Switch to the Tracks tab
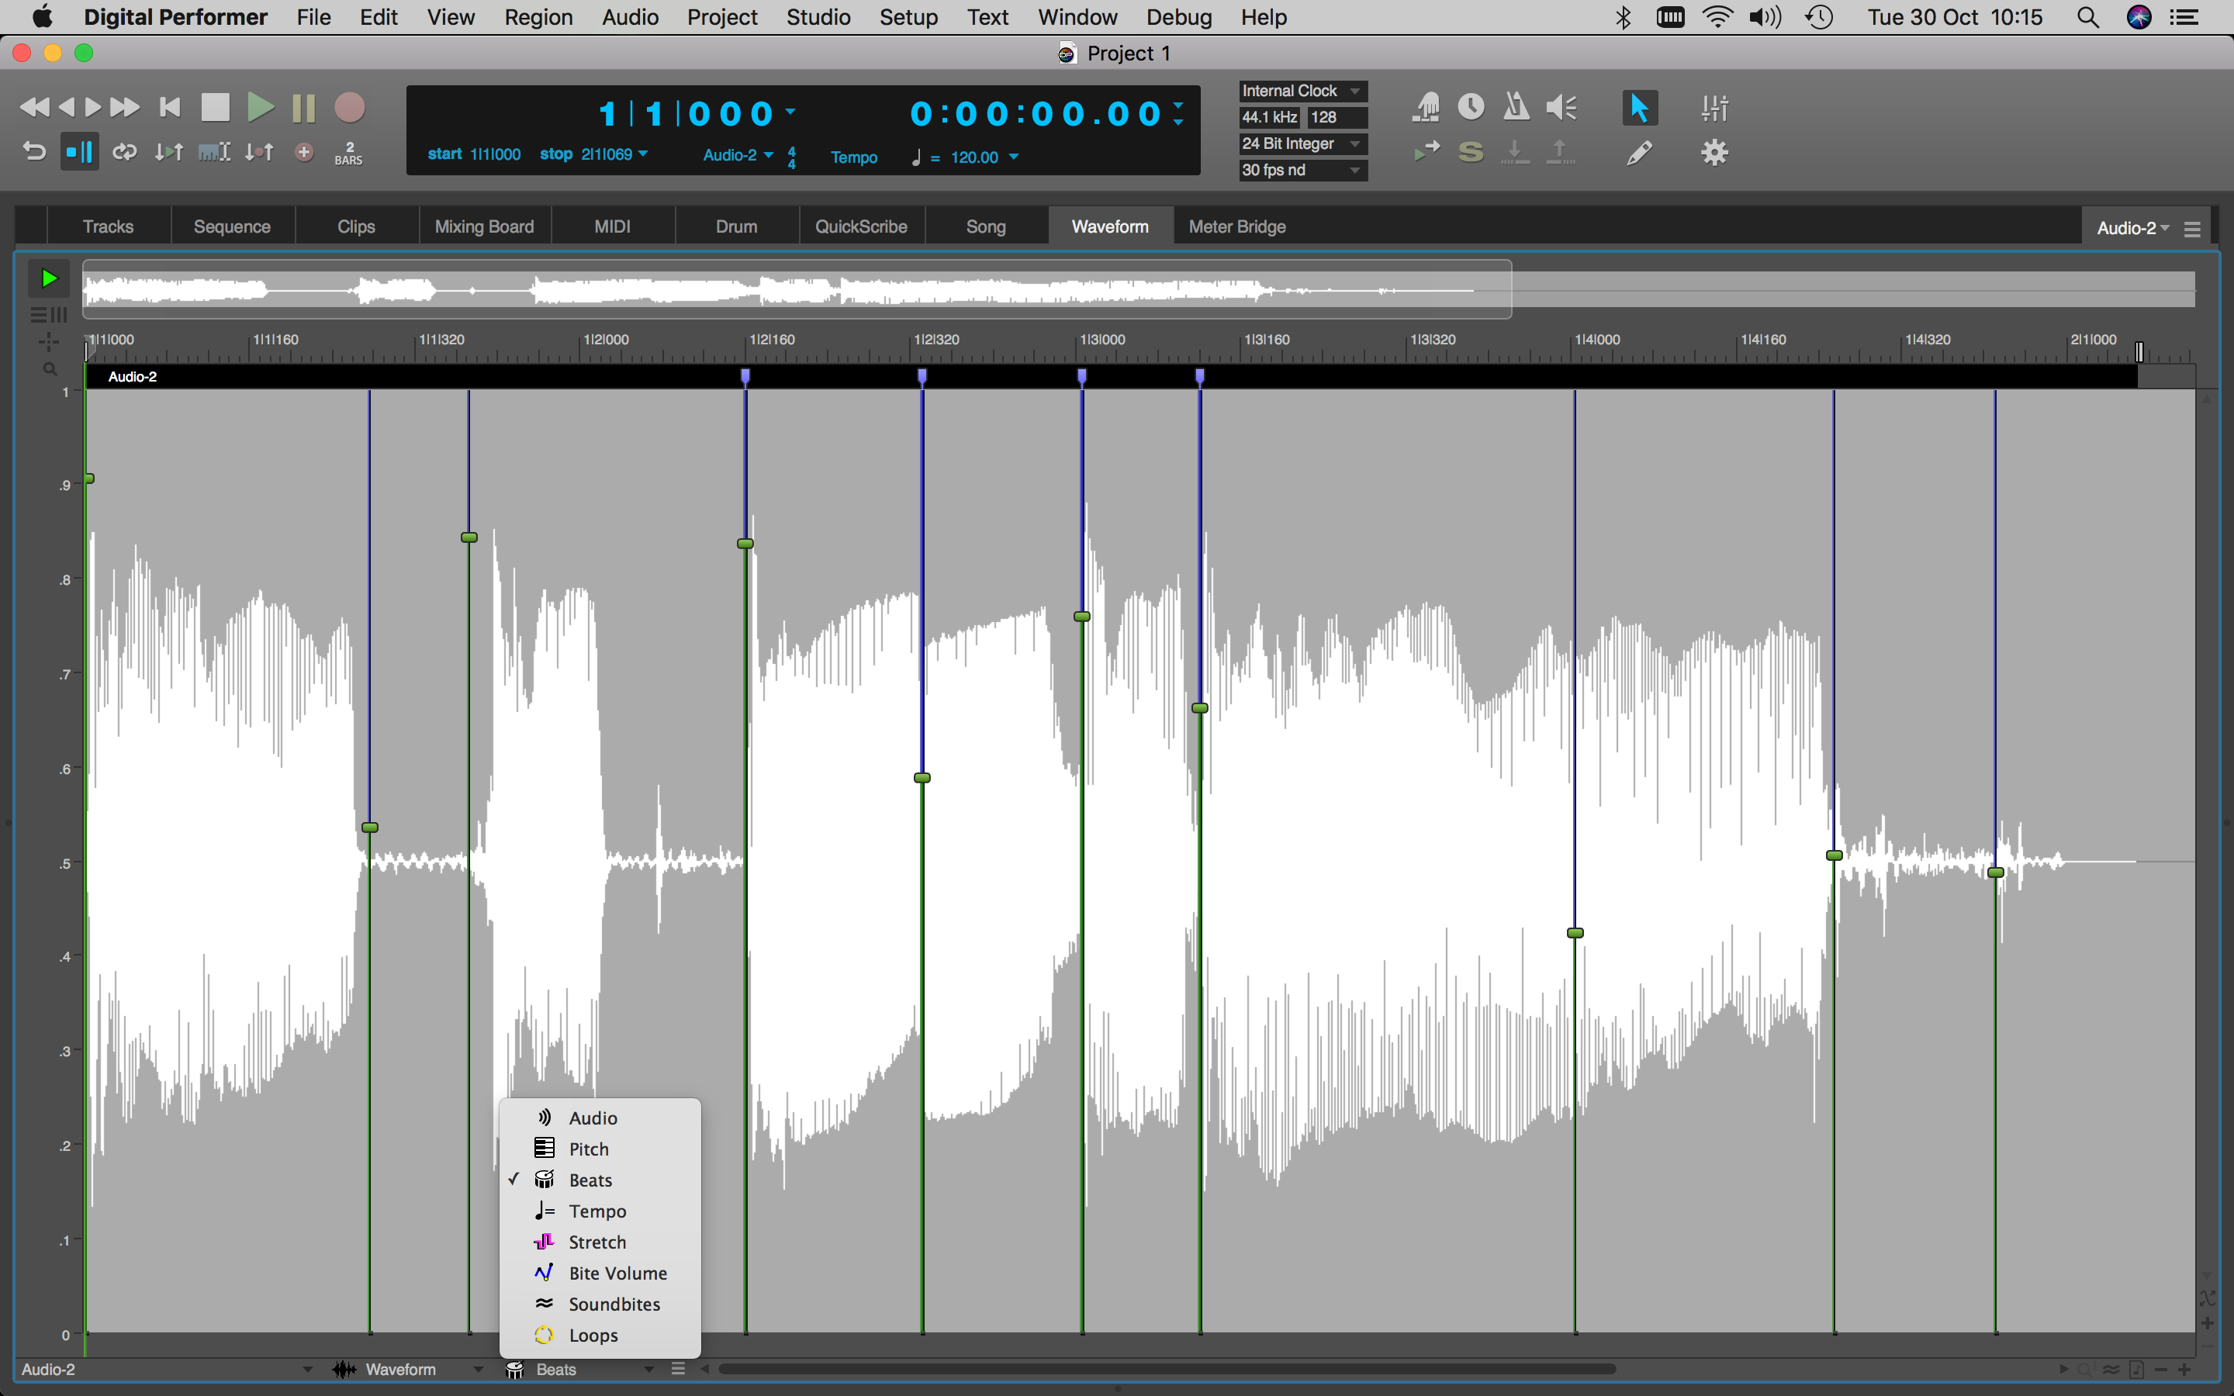 pyautogui.click(x=108, y=227)
